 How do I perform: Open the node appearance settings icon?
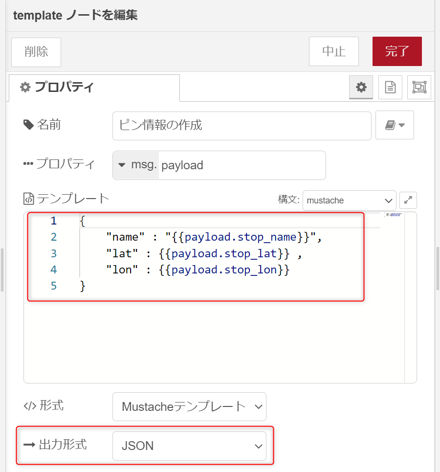(419, 87)
